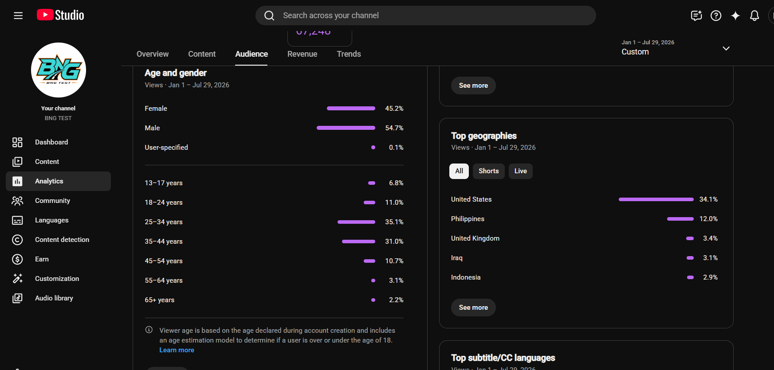Click the User-specified row label
Image resolution: width=774 pixels, height=370 pixels.
click(x=166, y=148)
